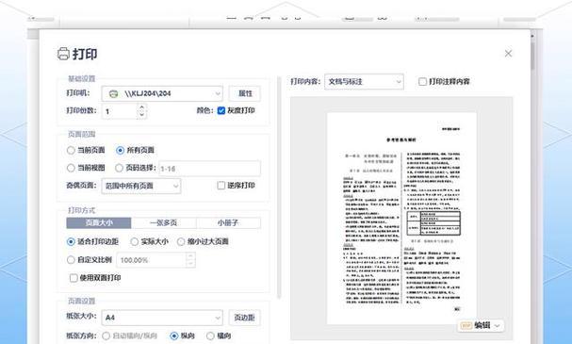The image size is (572, 344).
Task: Close the print dialog with X
Action: (x=508, y=54)
